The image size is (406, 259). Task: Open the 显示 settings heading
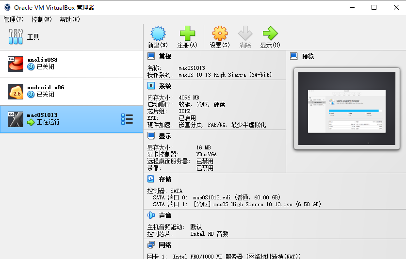[x=165, y=136]
